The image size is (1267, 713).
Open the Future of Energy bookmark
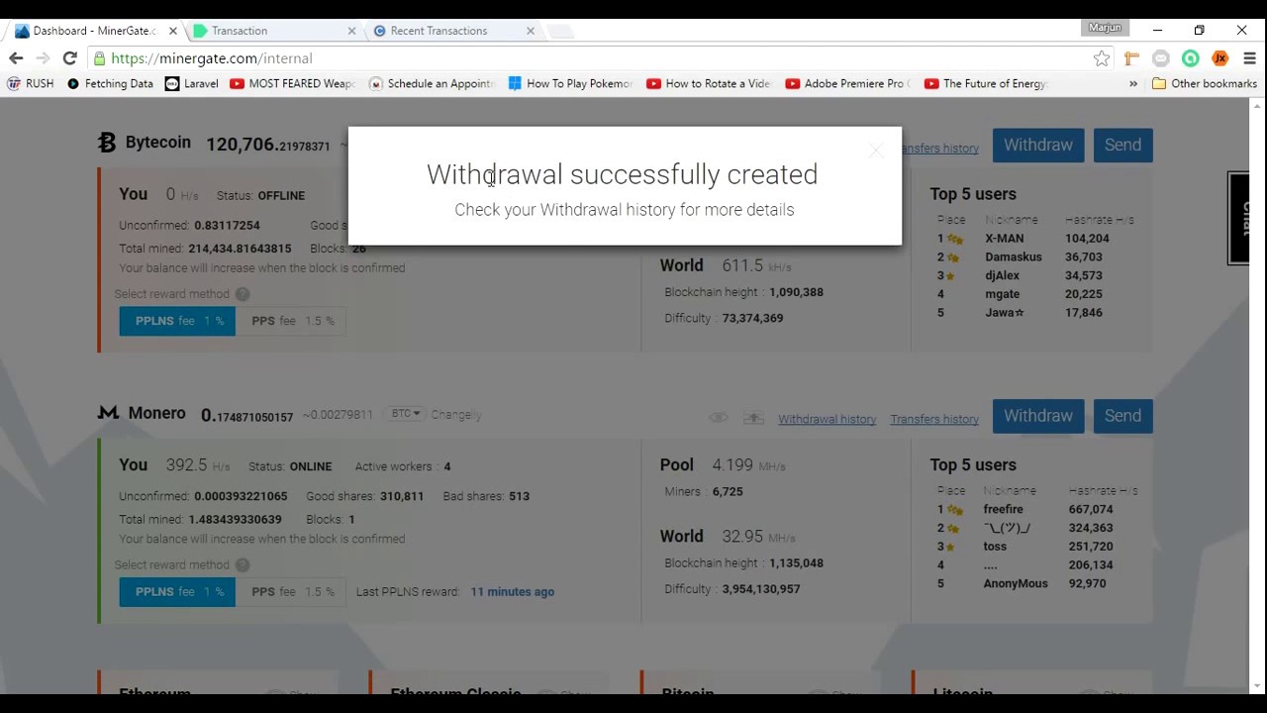[x=986, y=84]
